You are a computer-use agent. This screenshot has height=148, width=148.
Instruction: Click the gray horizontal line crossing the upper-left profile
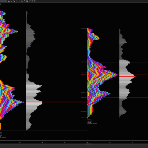tap(46, 46)
